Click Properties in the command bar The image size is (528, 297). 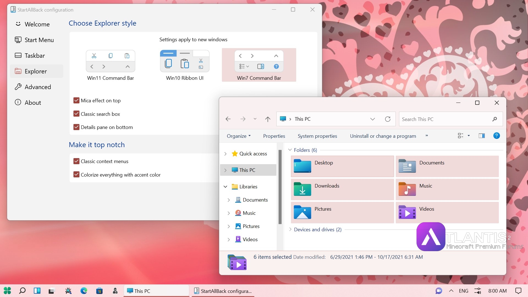click(x=274, y=136)
